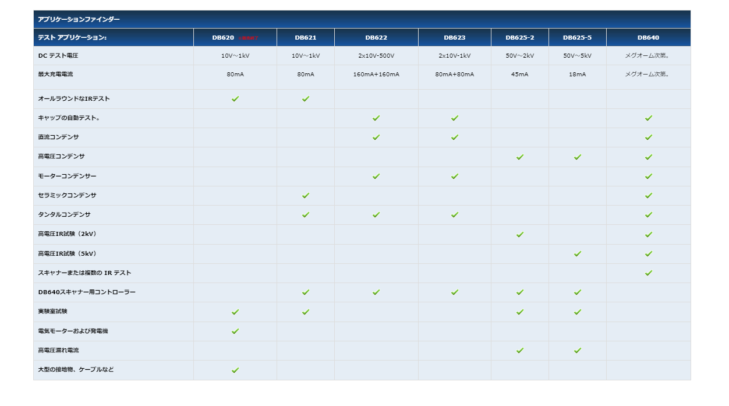
Task: Click the タンタルコンデンサ row label
Action: [65, 215]
